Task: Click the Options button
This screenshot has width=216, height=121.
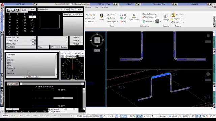Action: pyautogui.click(x=64, y=47)
